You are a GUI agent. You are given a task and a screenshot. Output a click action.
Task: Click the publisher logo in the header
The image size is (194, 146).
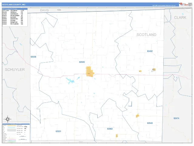[184, 4]
